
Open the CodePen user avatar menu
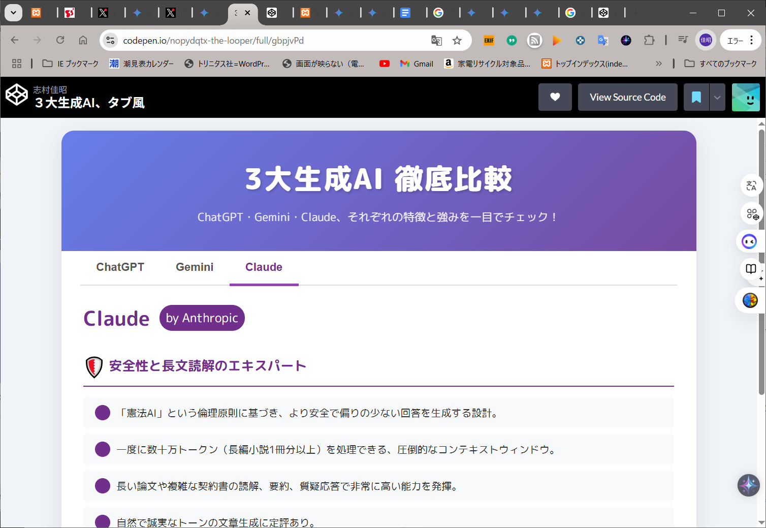(x=746, y=97)
